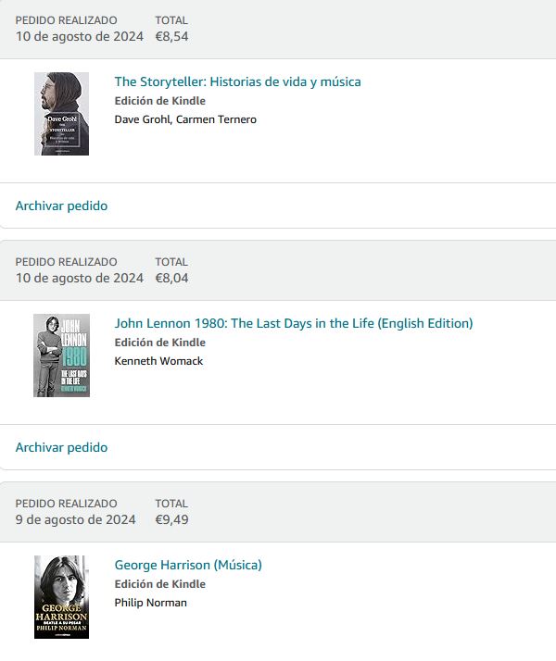This screenshot has height=661, width=556.
Task: Open John Lennon 1980 book title link
Action: pos(294,323)
